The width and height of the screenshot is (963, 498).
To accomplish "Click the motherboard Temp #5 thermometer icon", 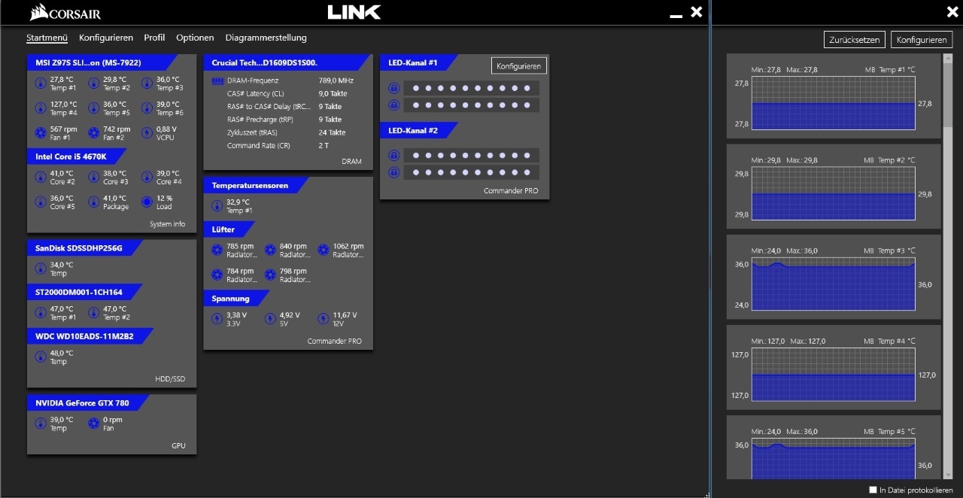I will click(x=93, y=108).
